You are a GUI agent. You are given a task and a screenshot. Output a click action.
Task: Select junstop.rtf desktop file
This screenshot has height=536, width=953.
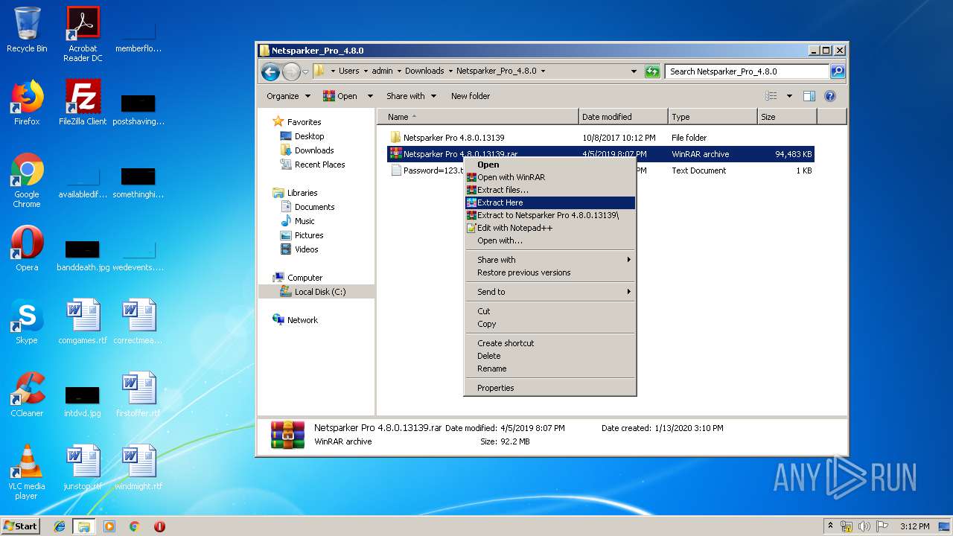tap(83, 468)
